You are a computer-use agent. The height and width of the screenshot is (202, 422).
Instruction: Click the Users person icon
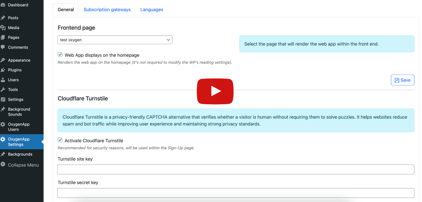[3, 80]
